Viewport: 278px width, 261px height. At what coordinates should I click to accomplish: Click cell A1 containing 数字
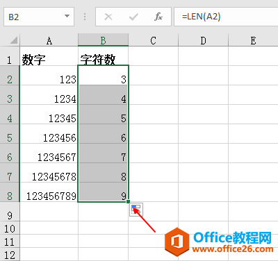tap(49, 56)
